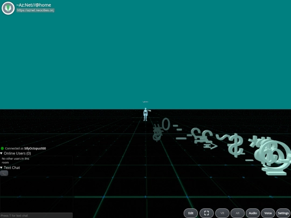The image size is (291, 218).
Task: Collapse the Text Chat section
Action: click(x=10, y=167)
